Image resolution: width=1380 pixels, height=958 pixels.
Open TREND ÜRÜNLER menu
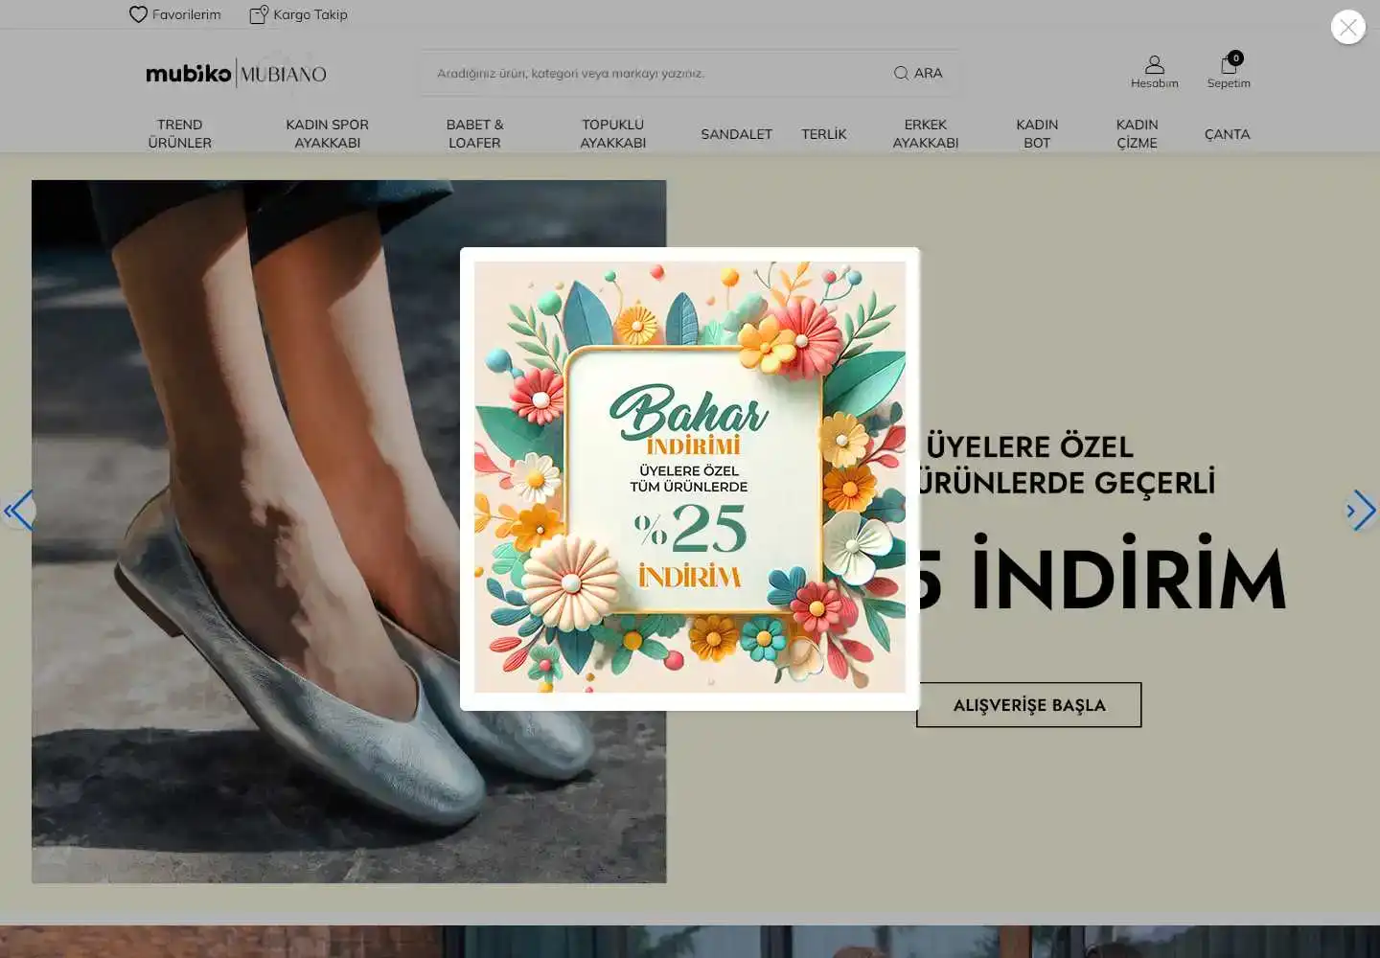(180, 133)
